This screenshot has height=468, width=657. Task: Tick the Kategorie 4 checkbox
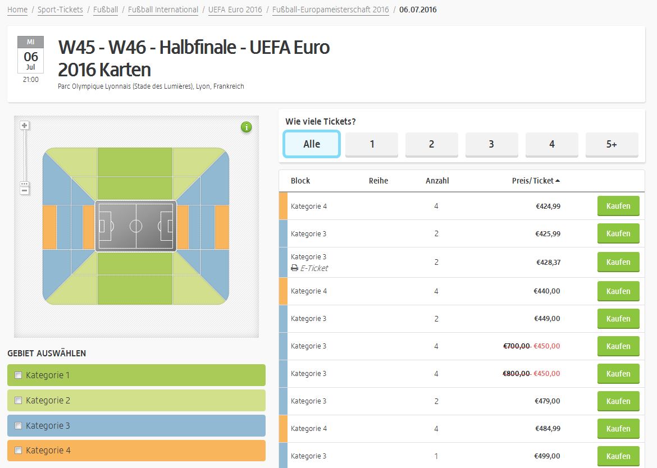point(18,451)
